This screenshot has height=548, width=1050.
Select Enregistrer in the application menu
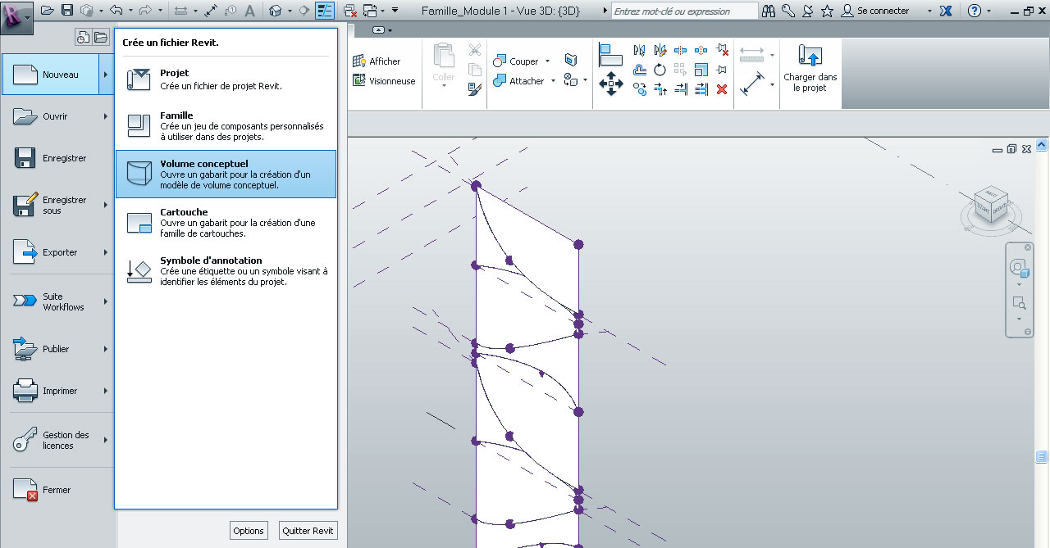pyautogui.click(x=56, y=158)
